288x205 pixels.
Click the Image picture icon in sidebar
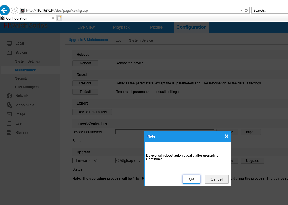(x=9, y=114)
